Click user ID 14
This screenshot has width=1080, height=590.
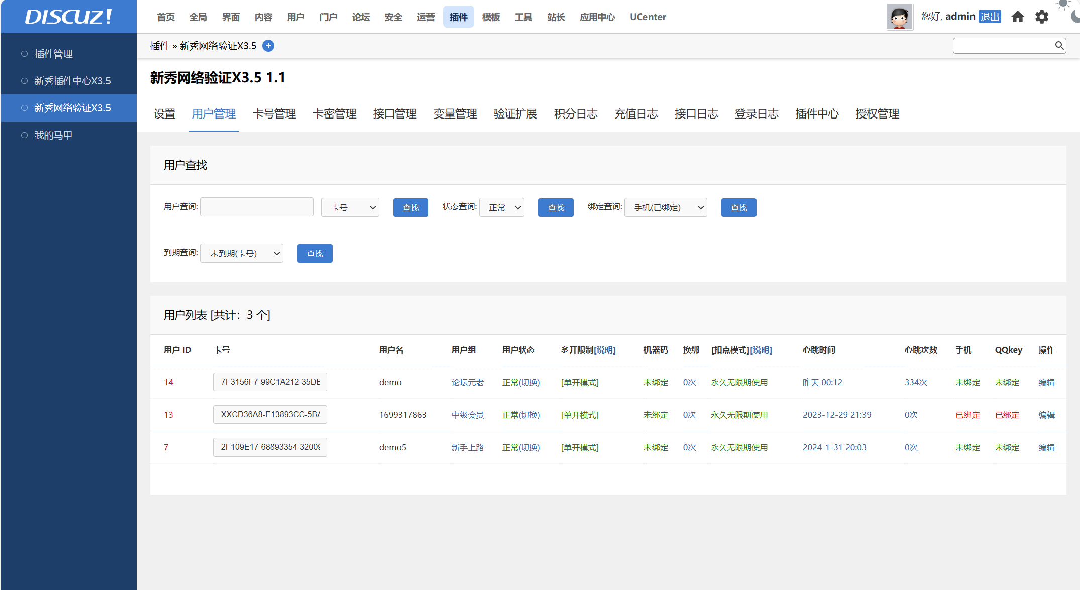coord(168,382)
